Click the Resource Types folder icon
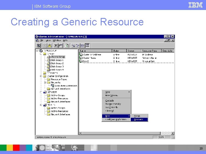 49,79
